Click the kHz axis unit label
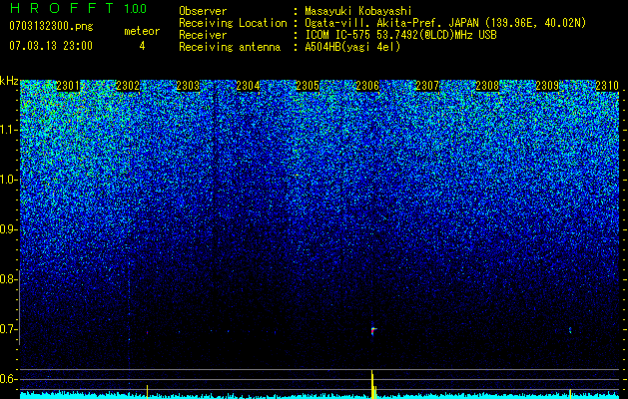The image size is (628, 399). click(x=9, y=81)
